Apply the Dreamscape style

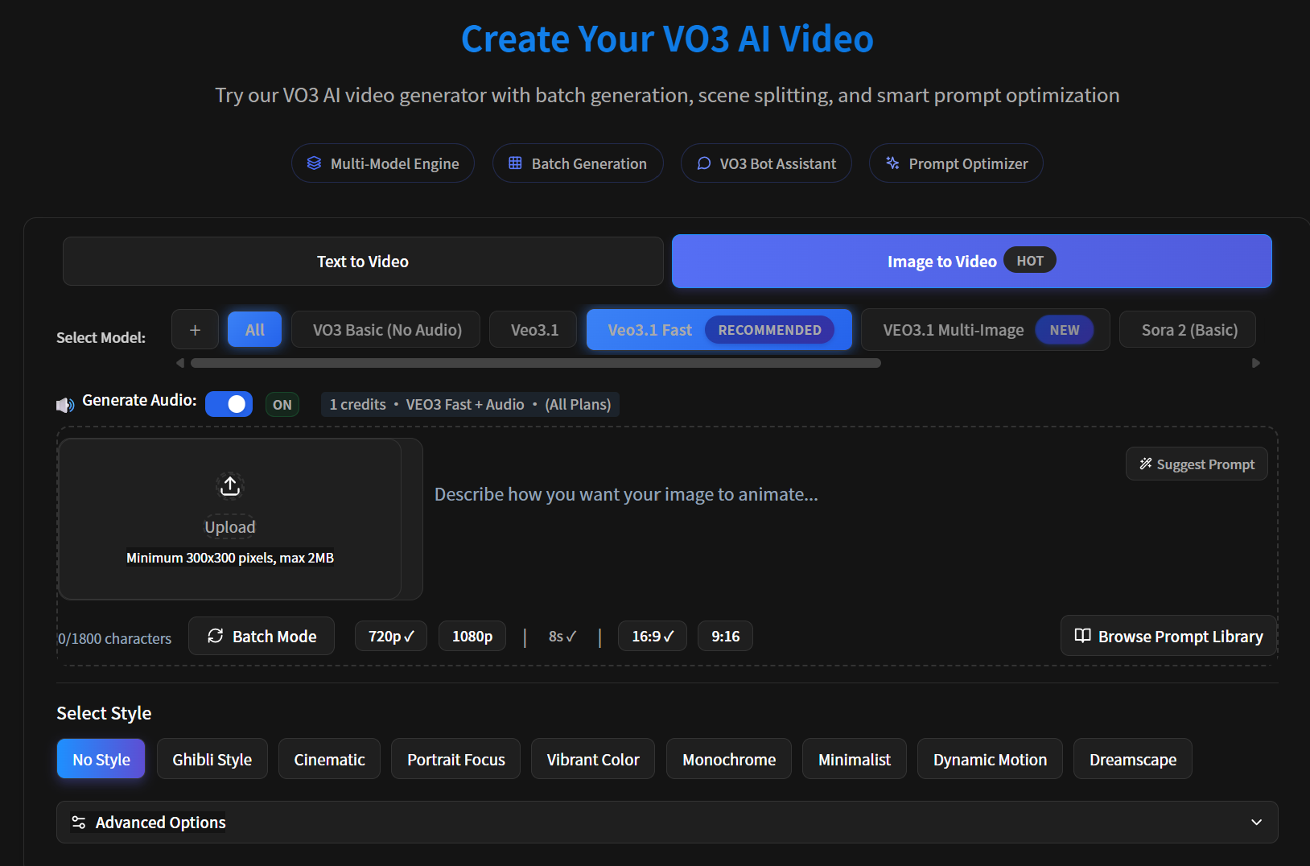coord(1132,759)
